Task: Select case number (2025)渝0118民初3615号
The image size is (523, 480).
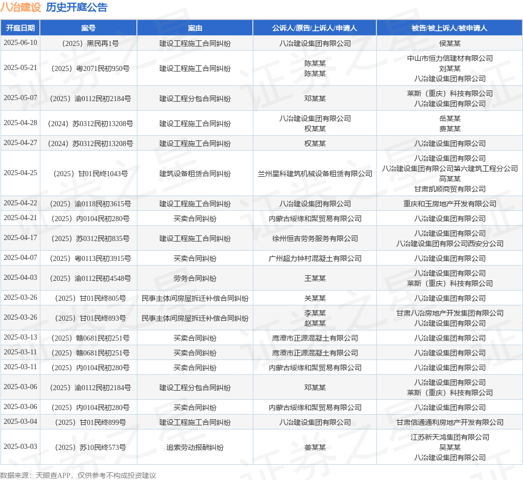Action: [88, 203]
